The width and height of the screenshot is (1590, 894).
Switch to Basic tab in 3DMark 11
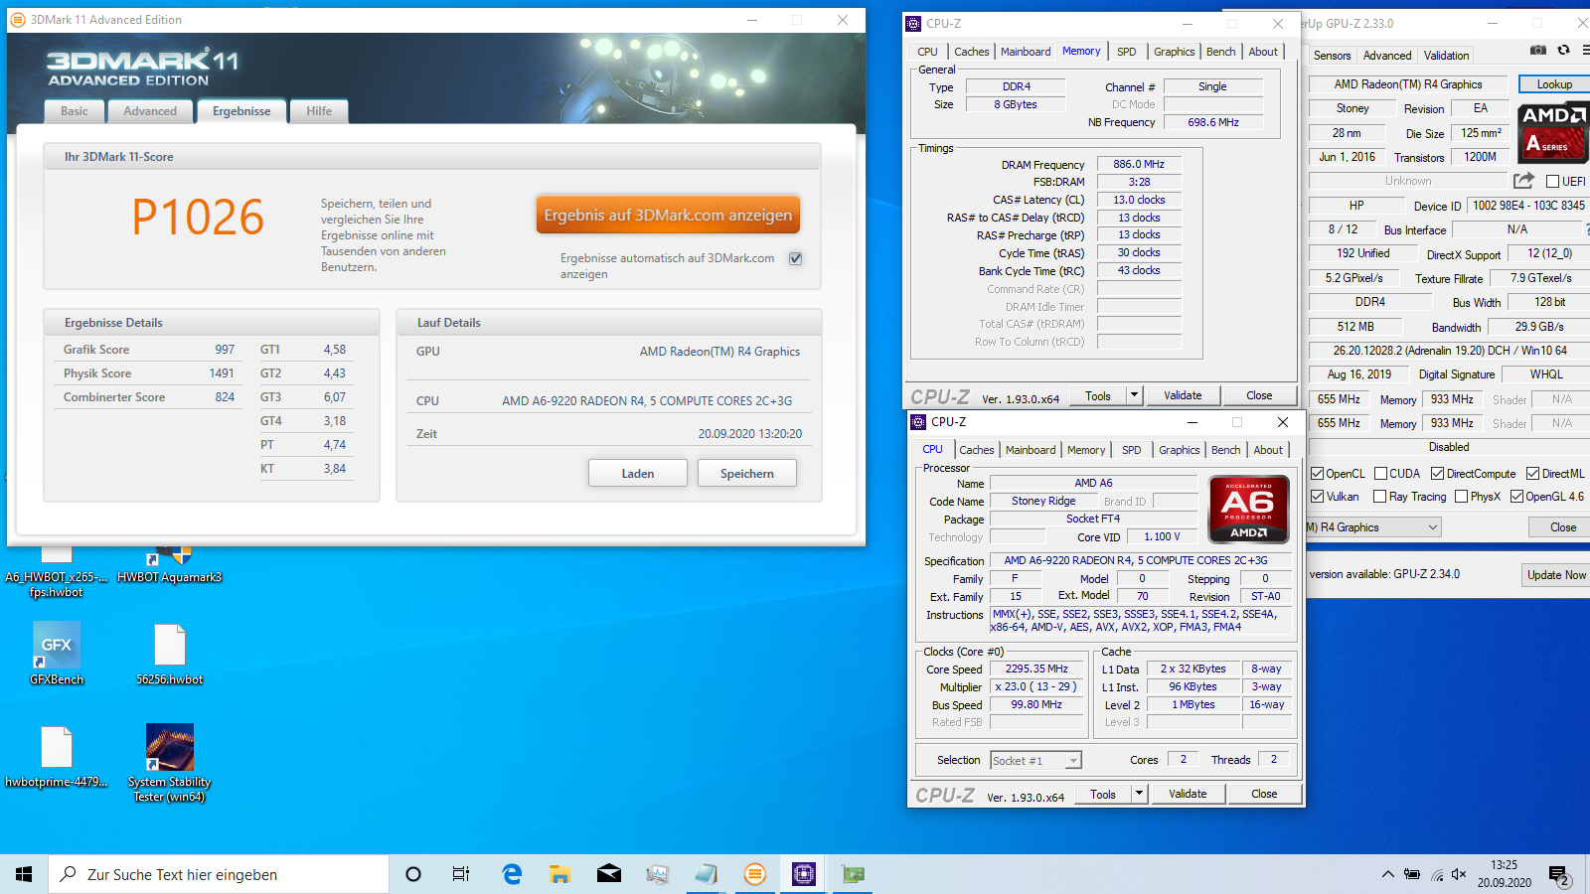[75, 111]
